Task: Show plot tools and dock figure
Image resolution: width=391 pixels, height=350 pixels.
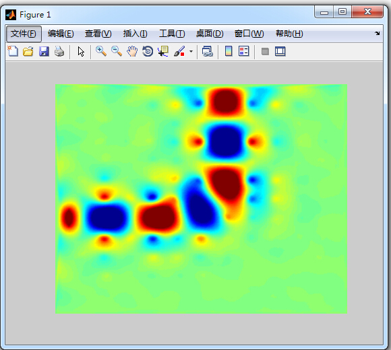Action: pyautogui.click(x=280, y=52)
